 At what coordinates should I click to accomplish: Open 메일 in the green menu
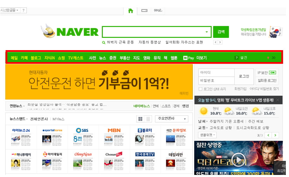click(14, 58)
